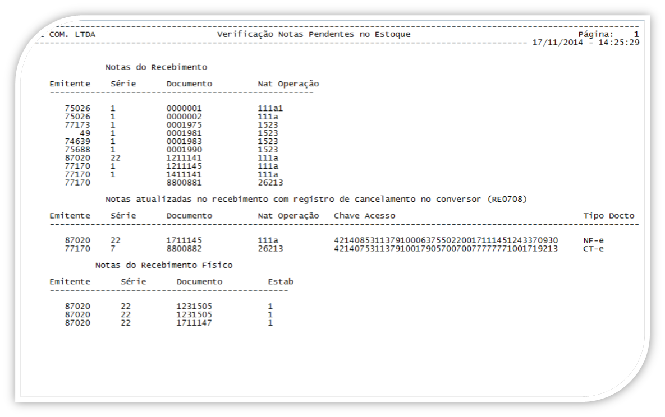Click the access key starting with 421408531137
Screen dimensions: 665x417
(x=446, y=240)
